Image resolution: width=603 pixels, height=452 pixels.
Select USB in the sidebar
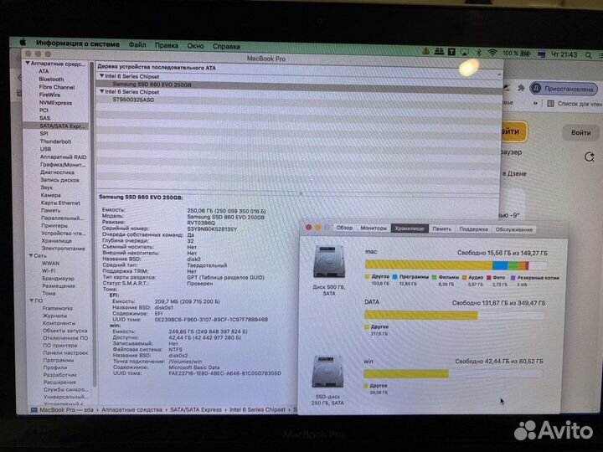45,149
